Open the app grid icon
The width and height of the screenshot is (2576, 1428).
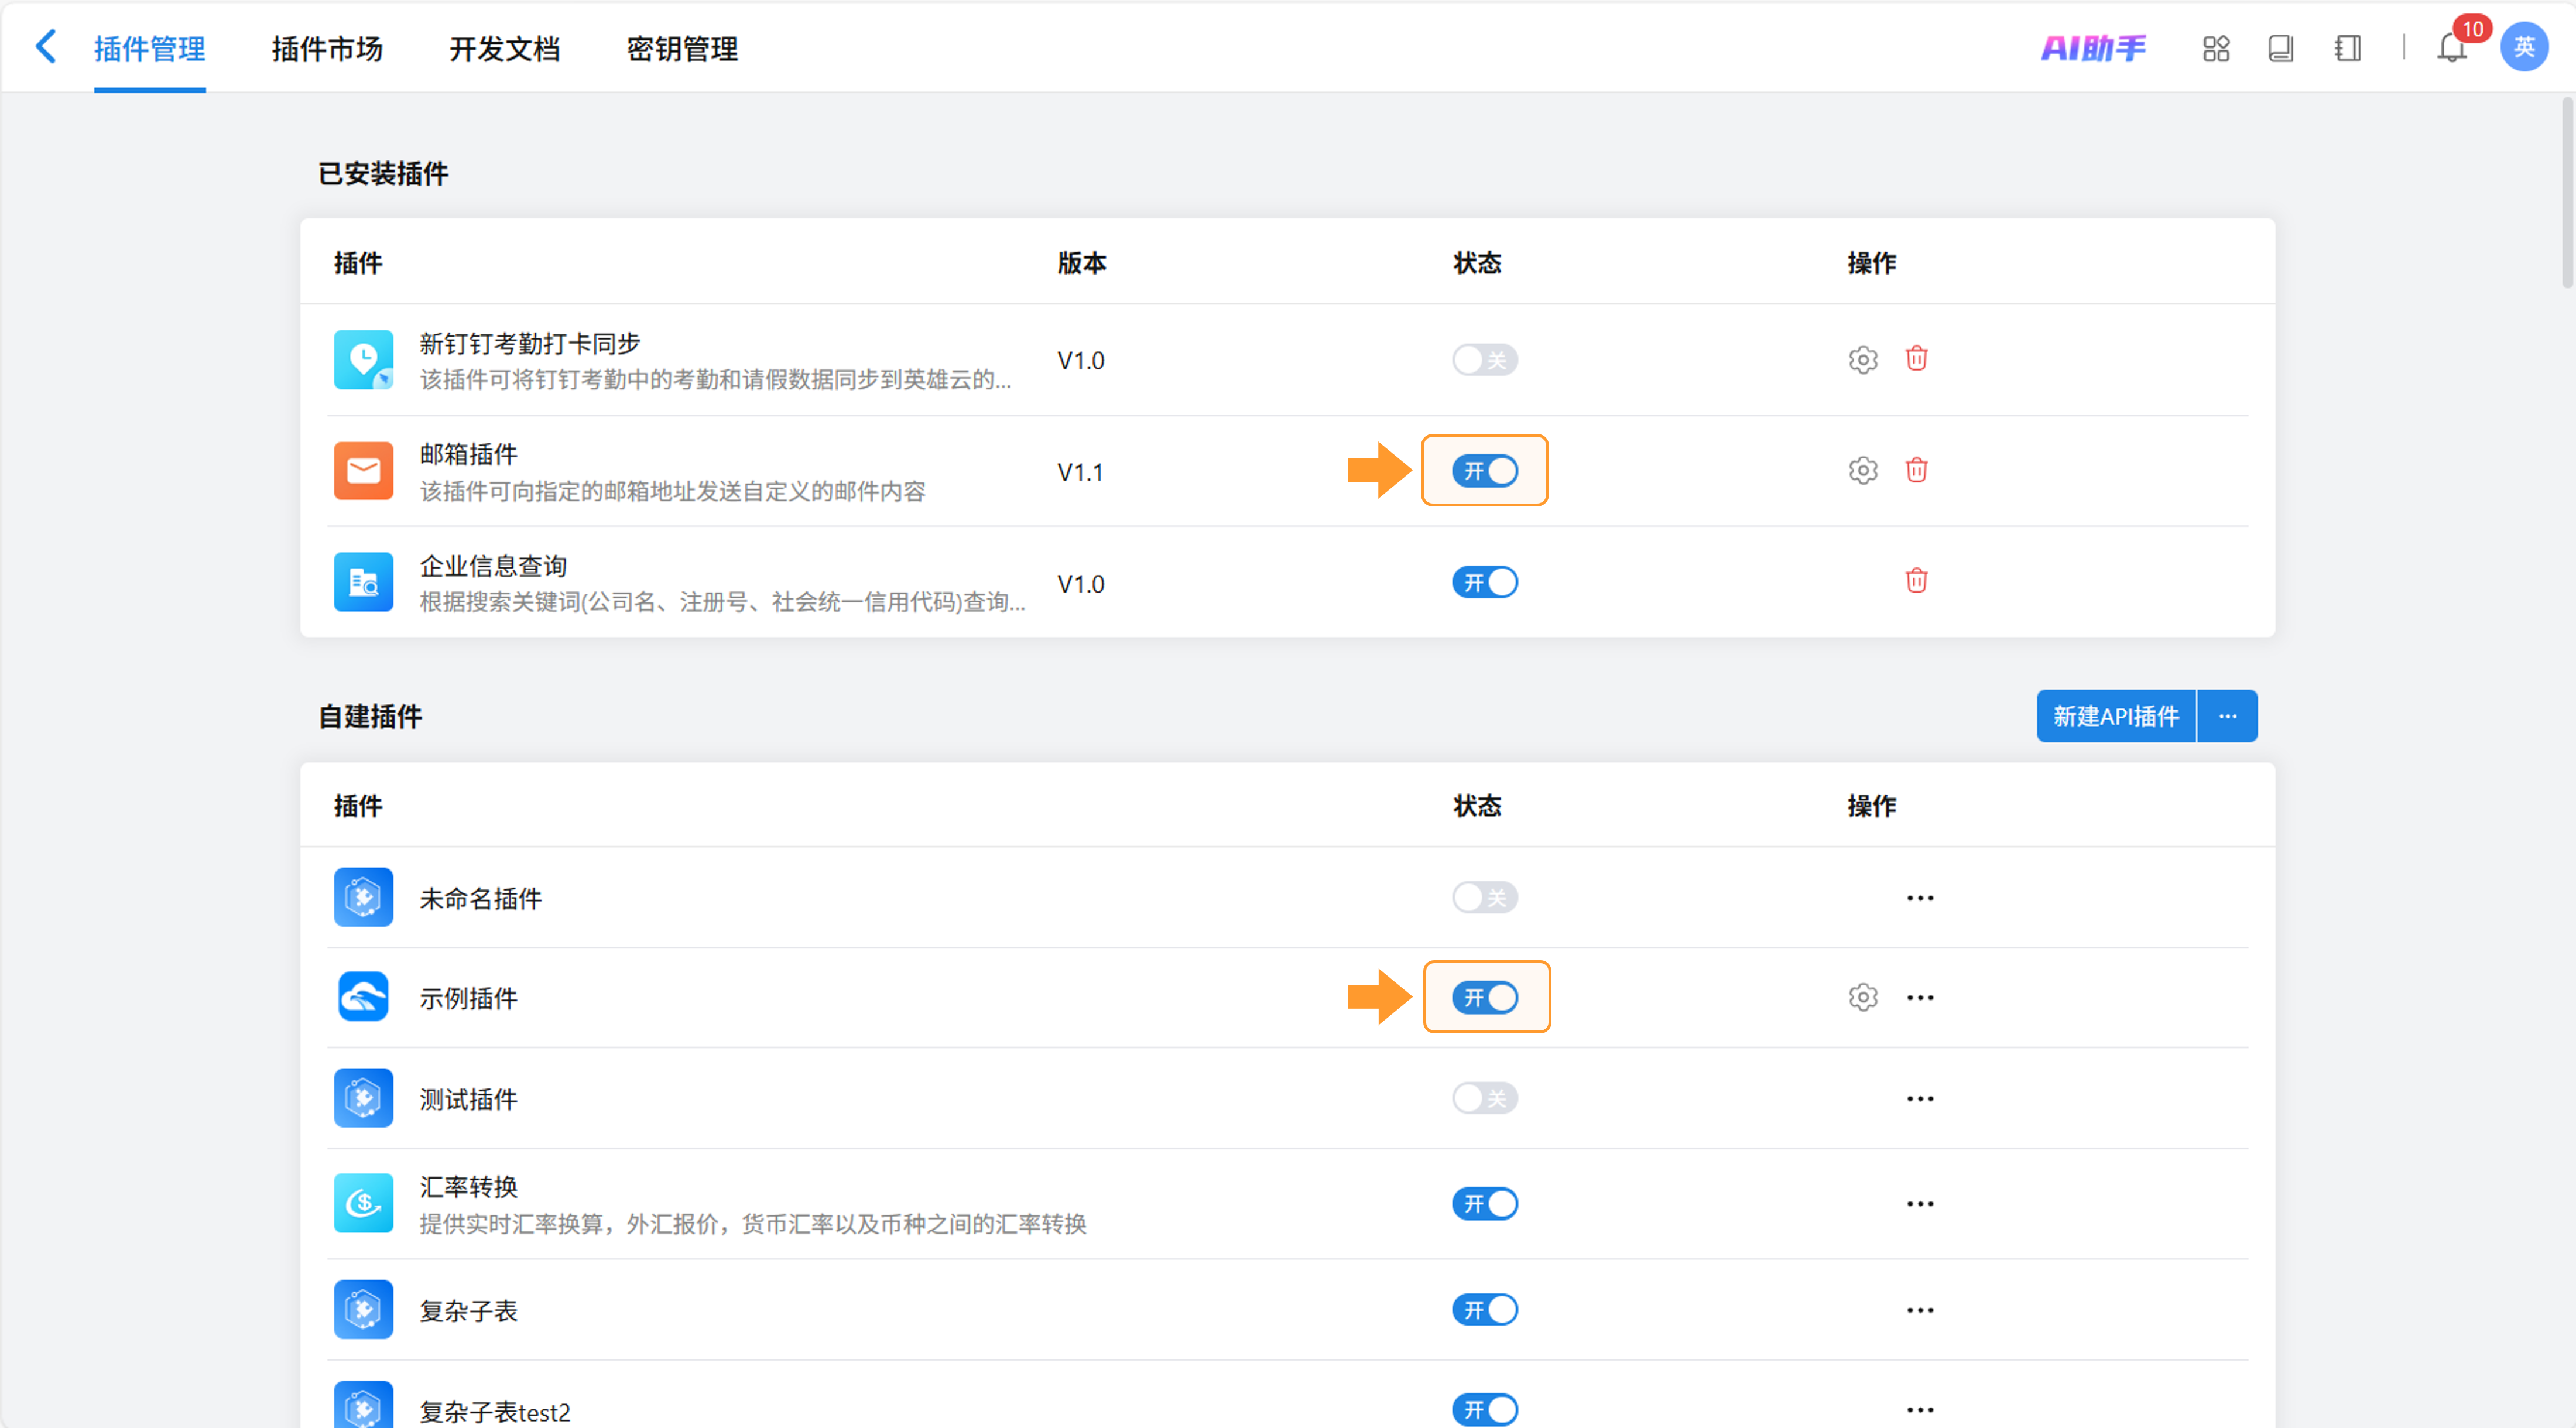pyautogui.click(x=2216, y=48)
